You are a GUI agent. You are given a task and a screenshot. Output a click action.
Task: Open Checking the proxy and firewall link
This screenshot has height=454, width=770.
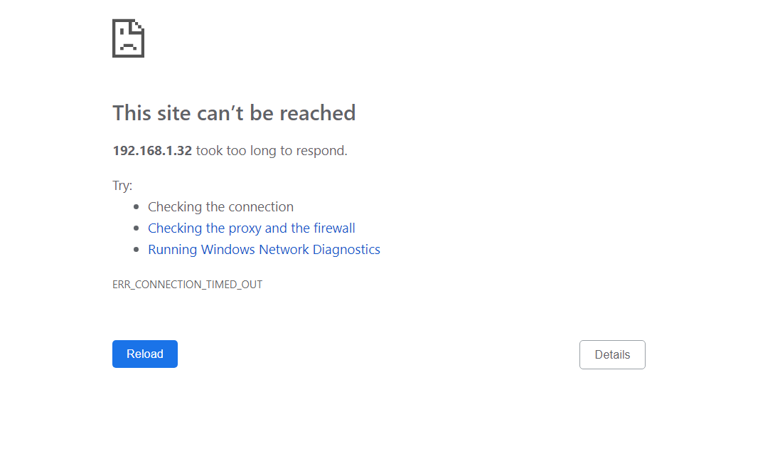pos(252,228)
